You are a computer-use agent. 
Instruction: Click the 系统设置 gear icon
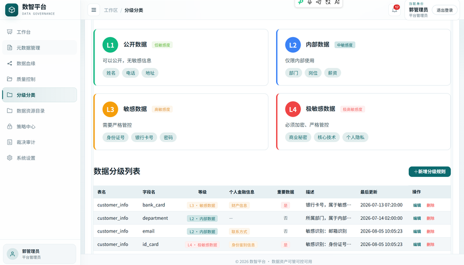(x=9, y=158)
